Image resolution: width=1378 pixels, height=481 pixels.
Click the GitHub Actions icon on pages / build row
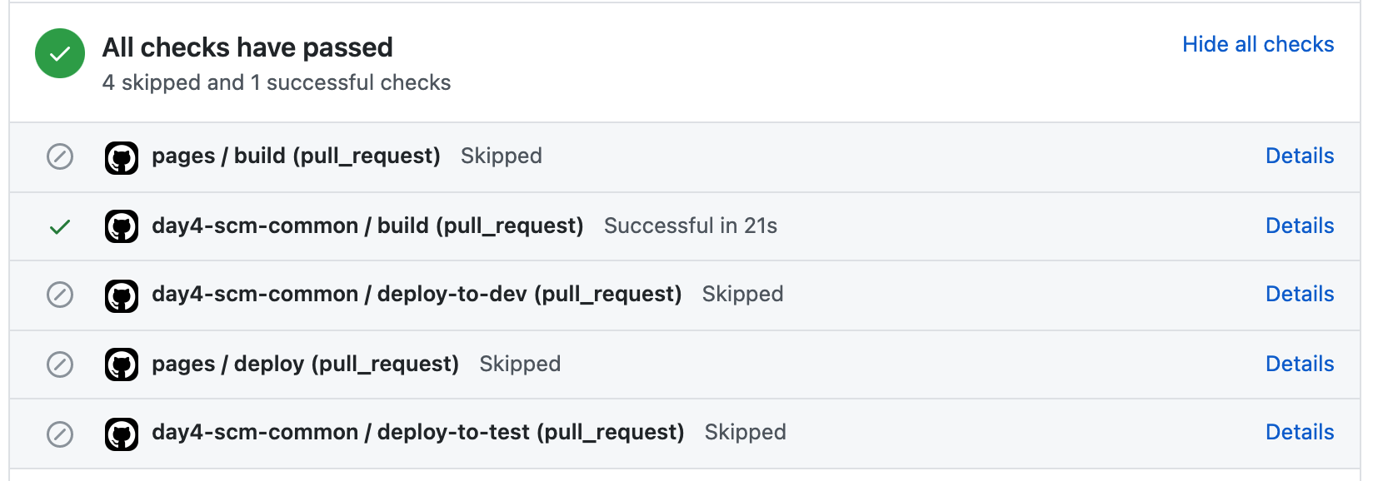[x=122, y=157]
